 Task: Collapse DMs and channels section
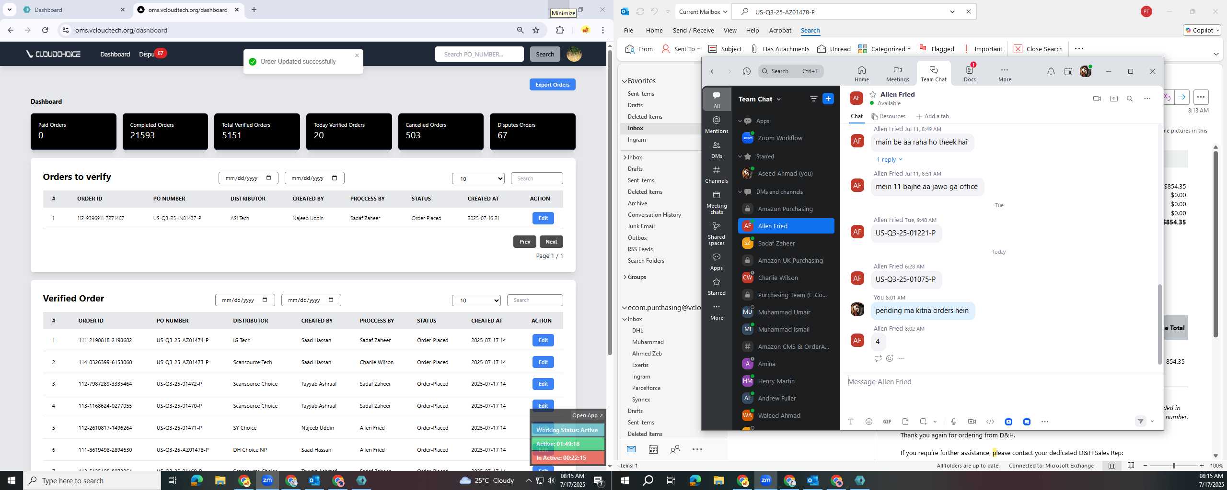[740, 192]
